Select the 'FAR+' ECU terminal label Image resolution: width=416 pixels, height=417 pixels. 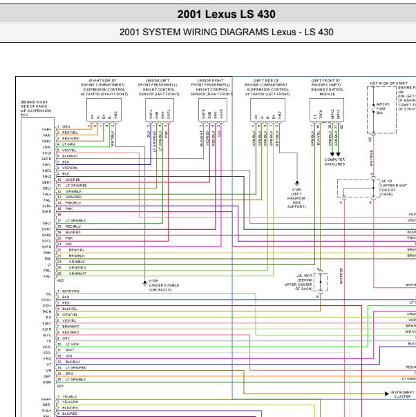pos(46,130)
